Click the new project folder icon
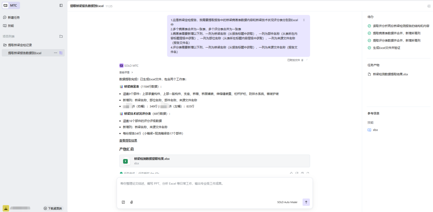Screen dimensions: 433x212 [61, 36]
